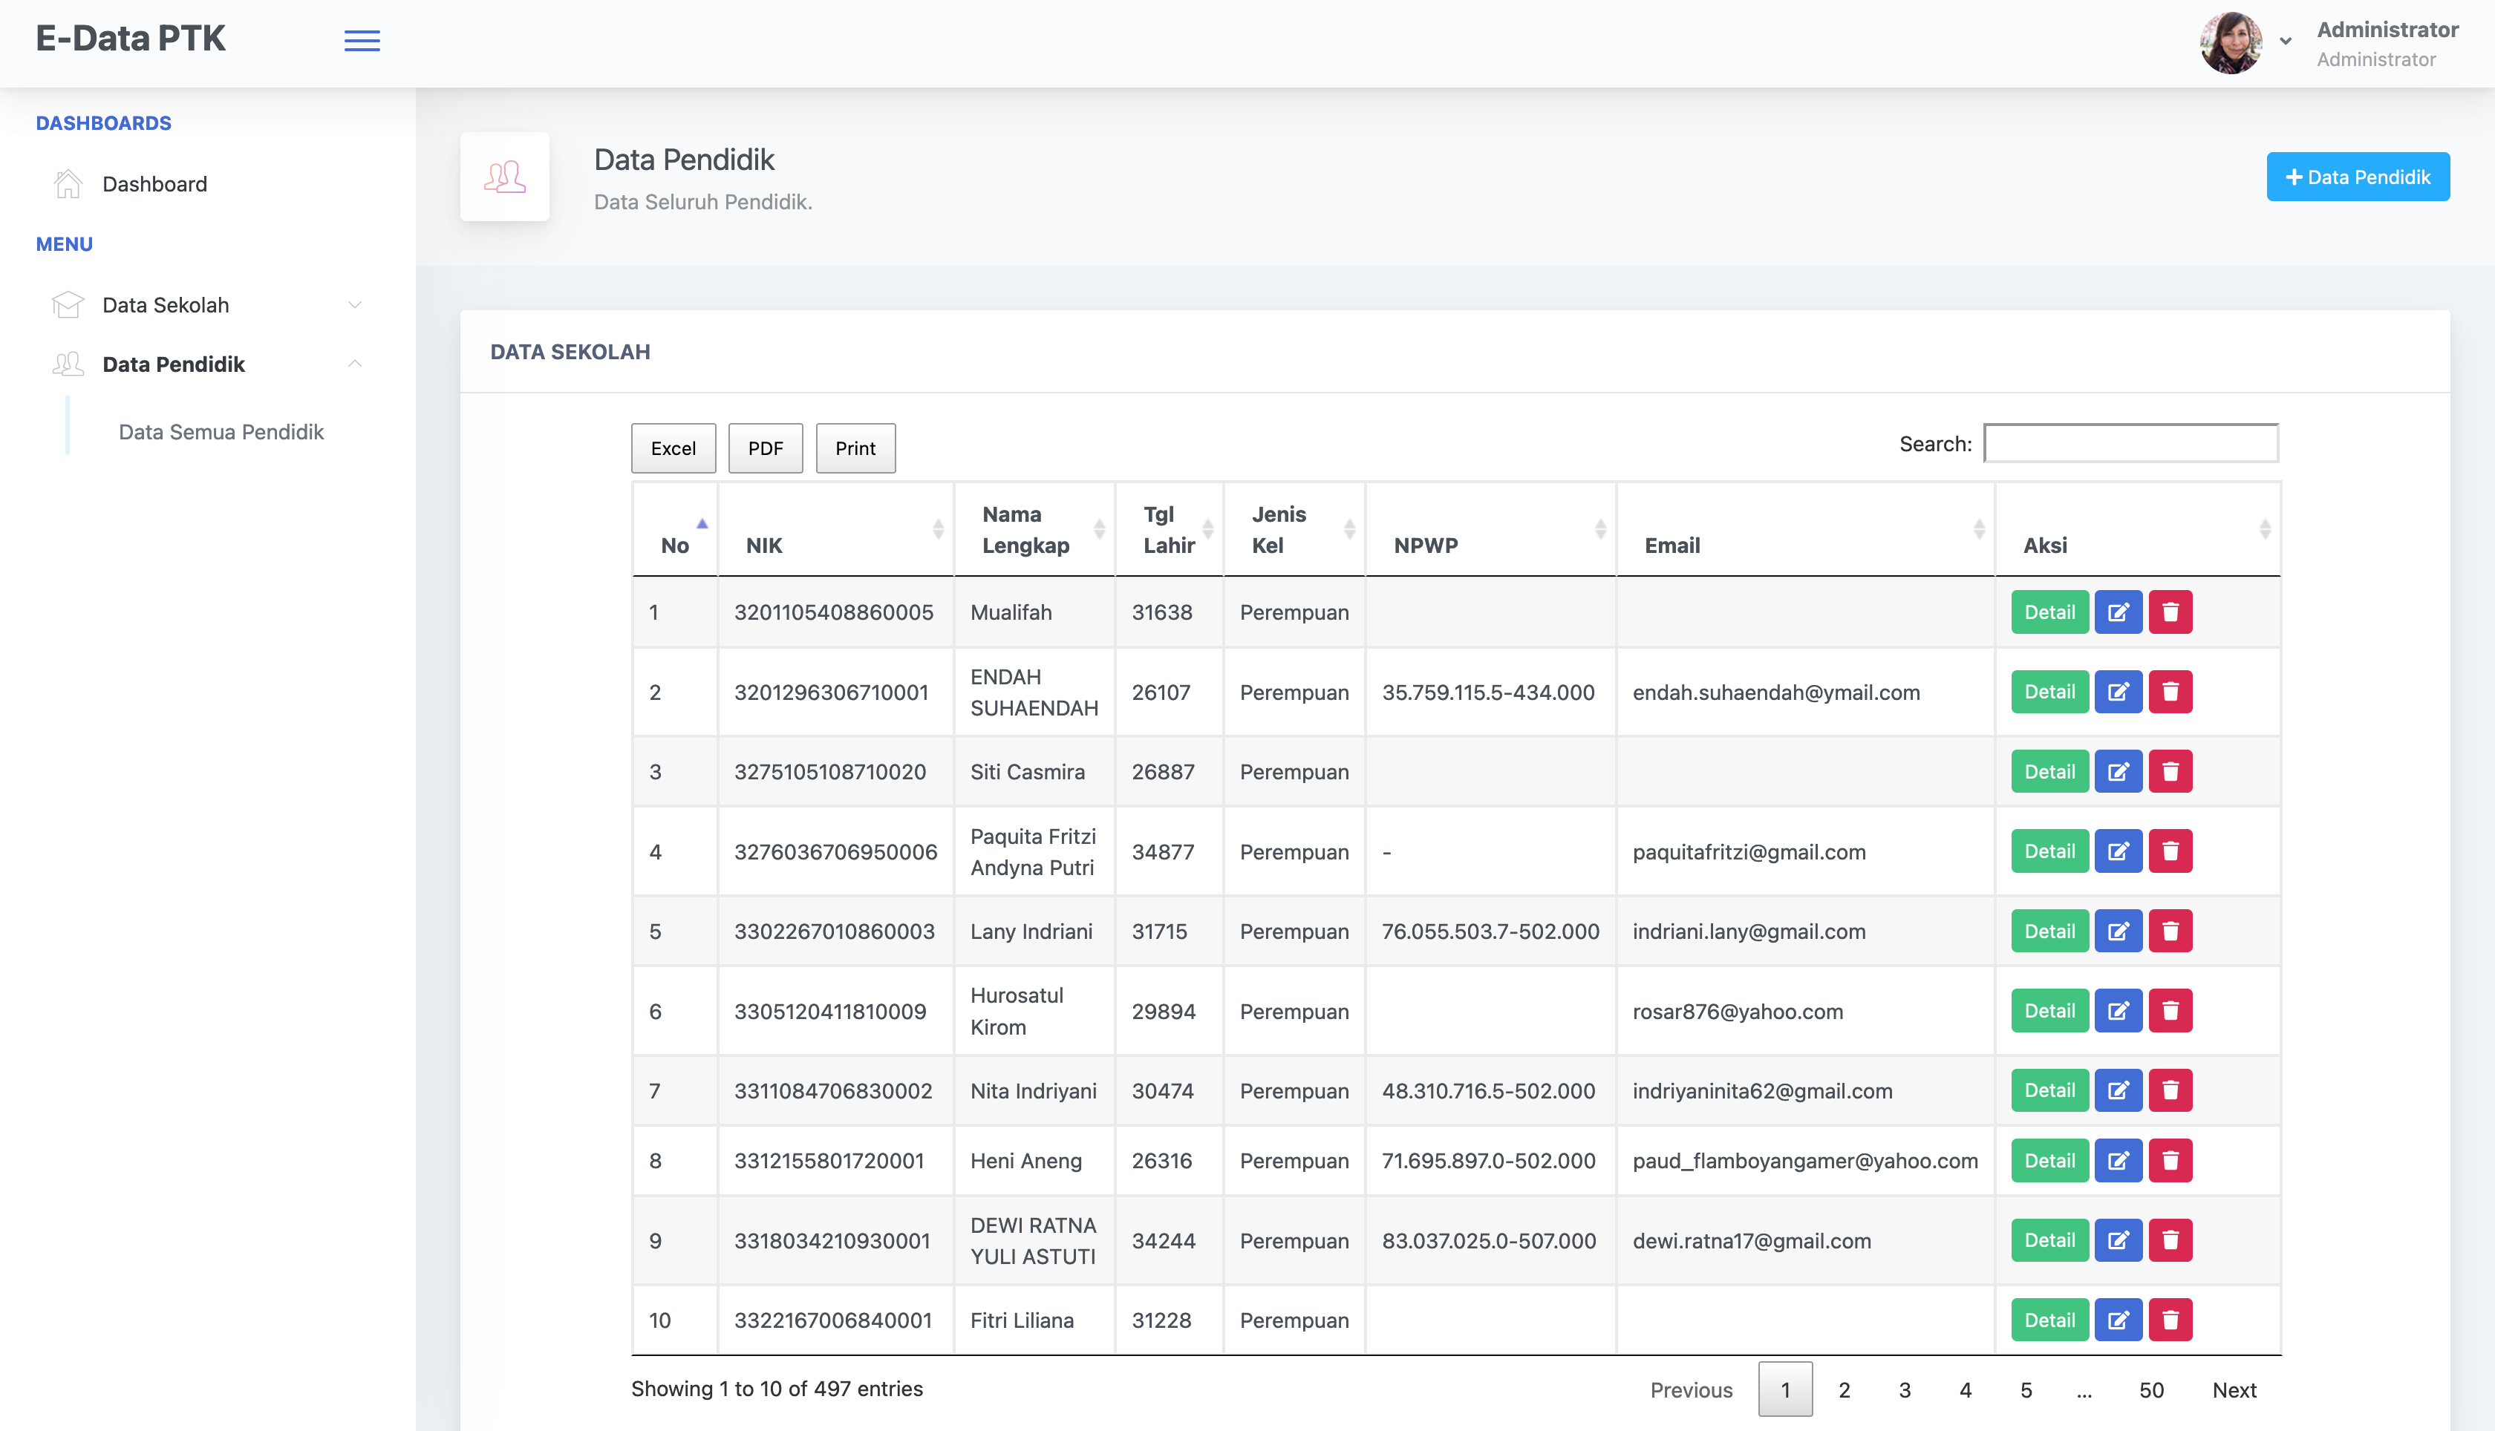Screen dimensions: 2495x1431
Task: Delete the Mualifah row
Action: point(2171,612)
